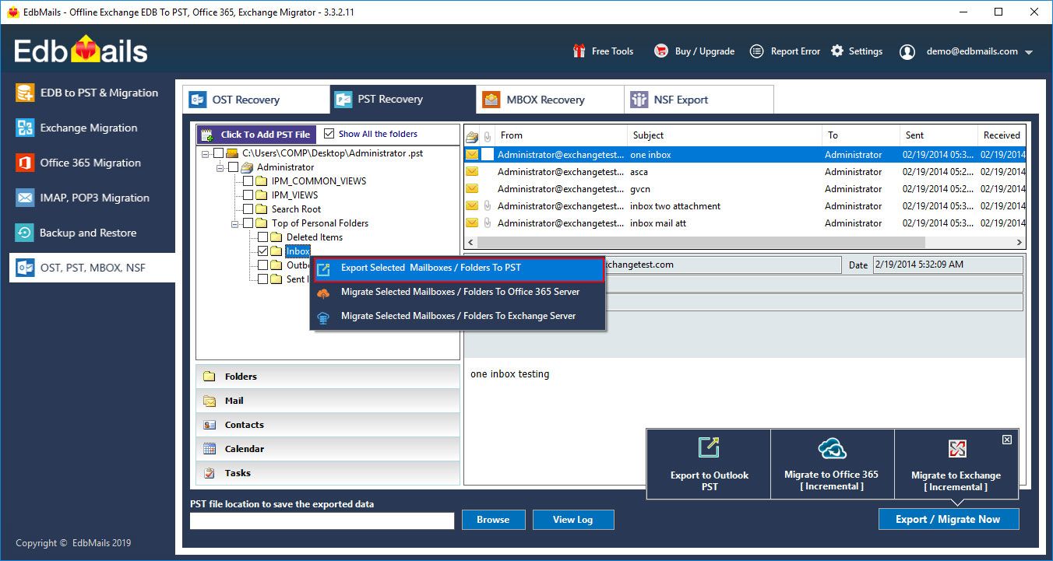Click the PST file save location field
Screen dimensions: 1053x561
pyautogui.click(x=322, y=521)
